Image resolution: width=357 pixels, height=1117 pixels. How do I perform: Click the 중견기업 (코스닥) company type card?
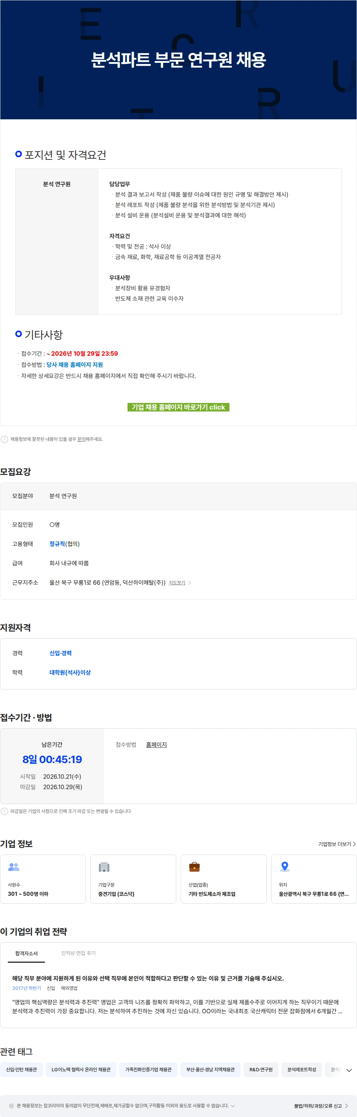[133, 879]
